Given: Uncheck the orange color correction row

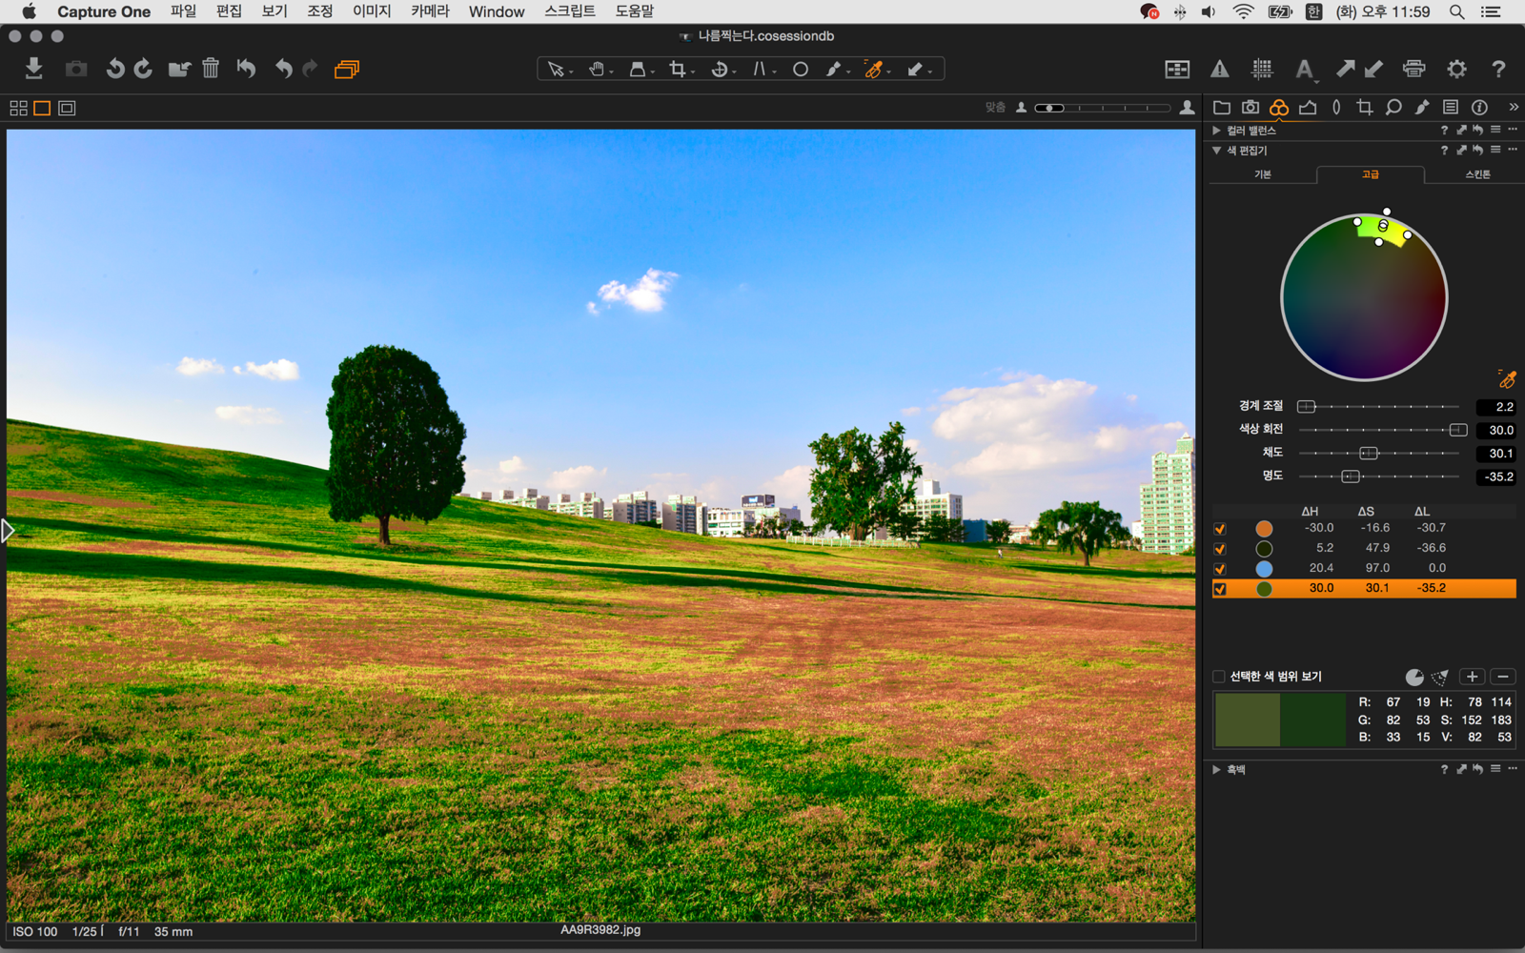Looking at the screenshot, I should tap(1220, 529).
